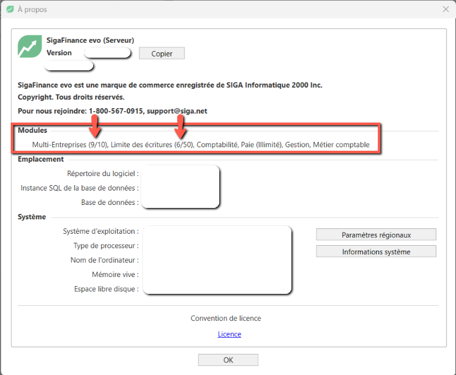Click the 'Nom de l'ordinateur :' label
Screen dimensions: 456x375
pos(105,260)
